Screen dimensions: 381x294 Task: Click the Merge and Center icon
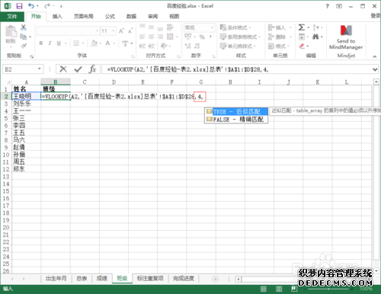click(170, 37)
